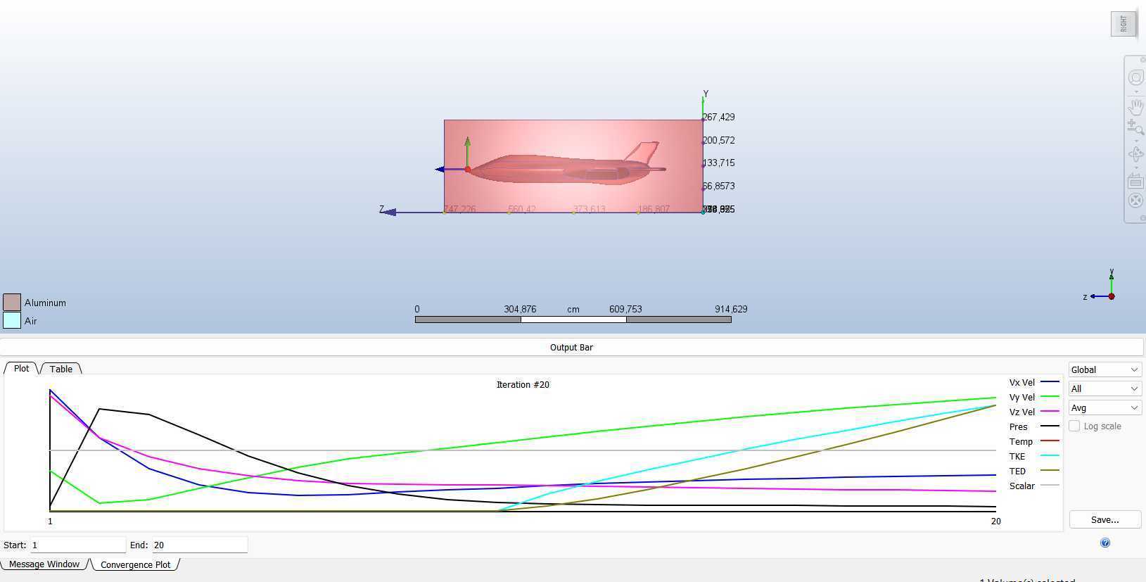Expand orbit tool options arrow

pyautogui.click(x=1135, y=167)
